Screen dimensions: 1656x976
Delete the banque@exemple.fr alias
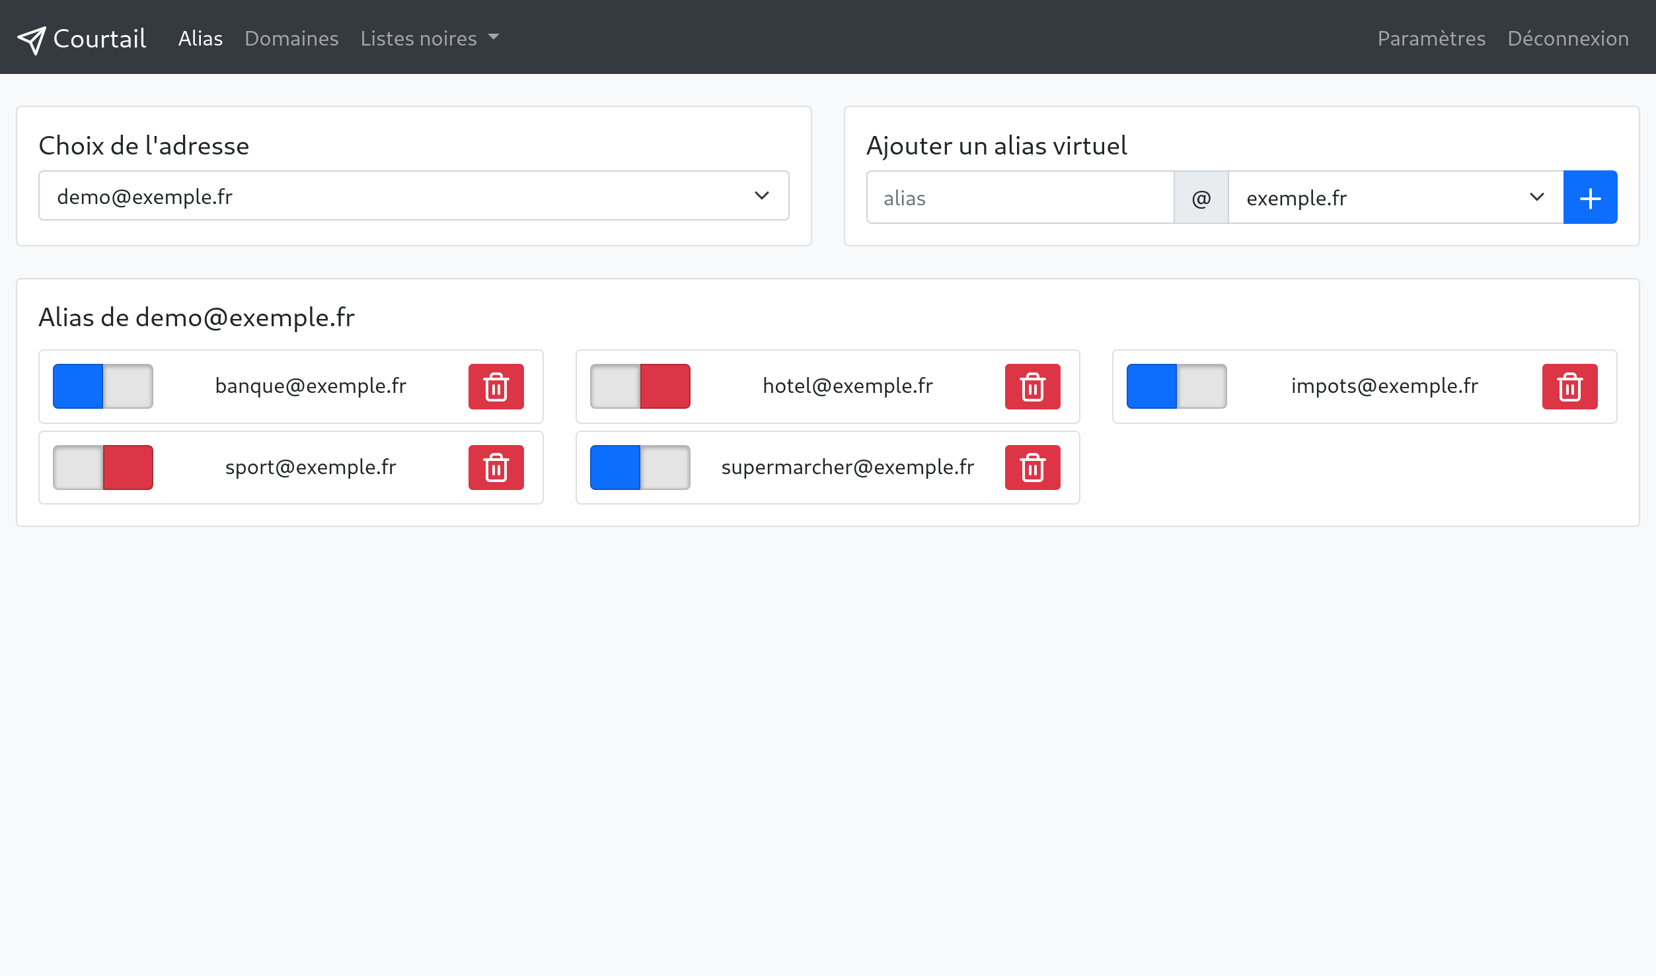(496, 386)
